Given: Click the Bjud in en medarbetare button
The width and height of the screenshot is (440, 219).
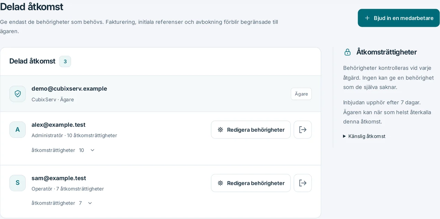Looking at the screenshot, I should coord(399,18).
